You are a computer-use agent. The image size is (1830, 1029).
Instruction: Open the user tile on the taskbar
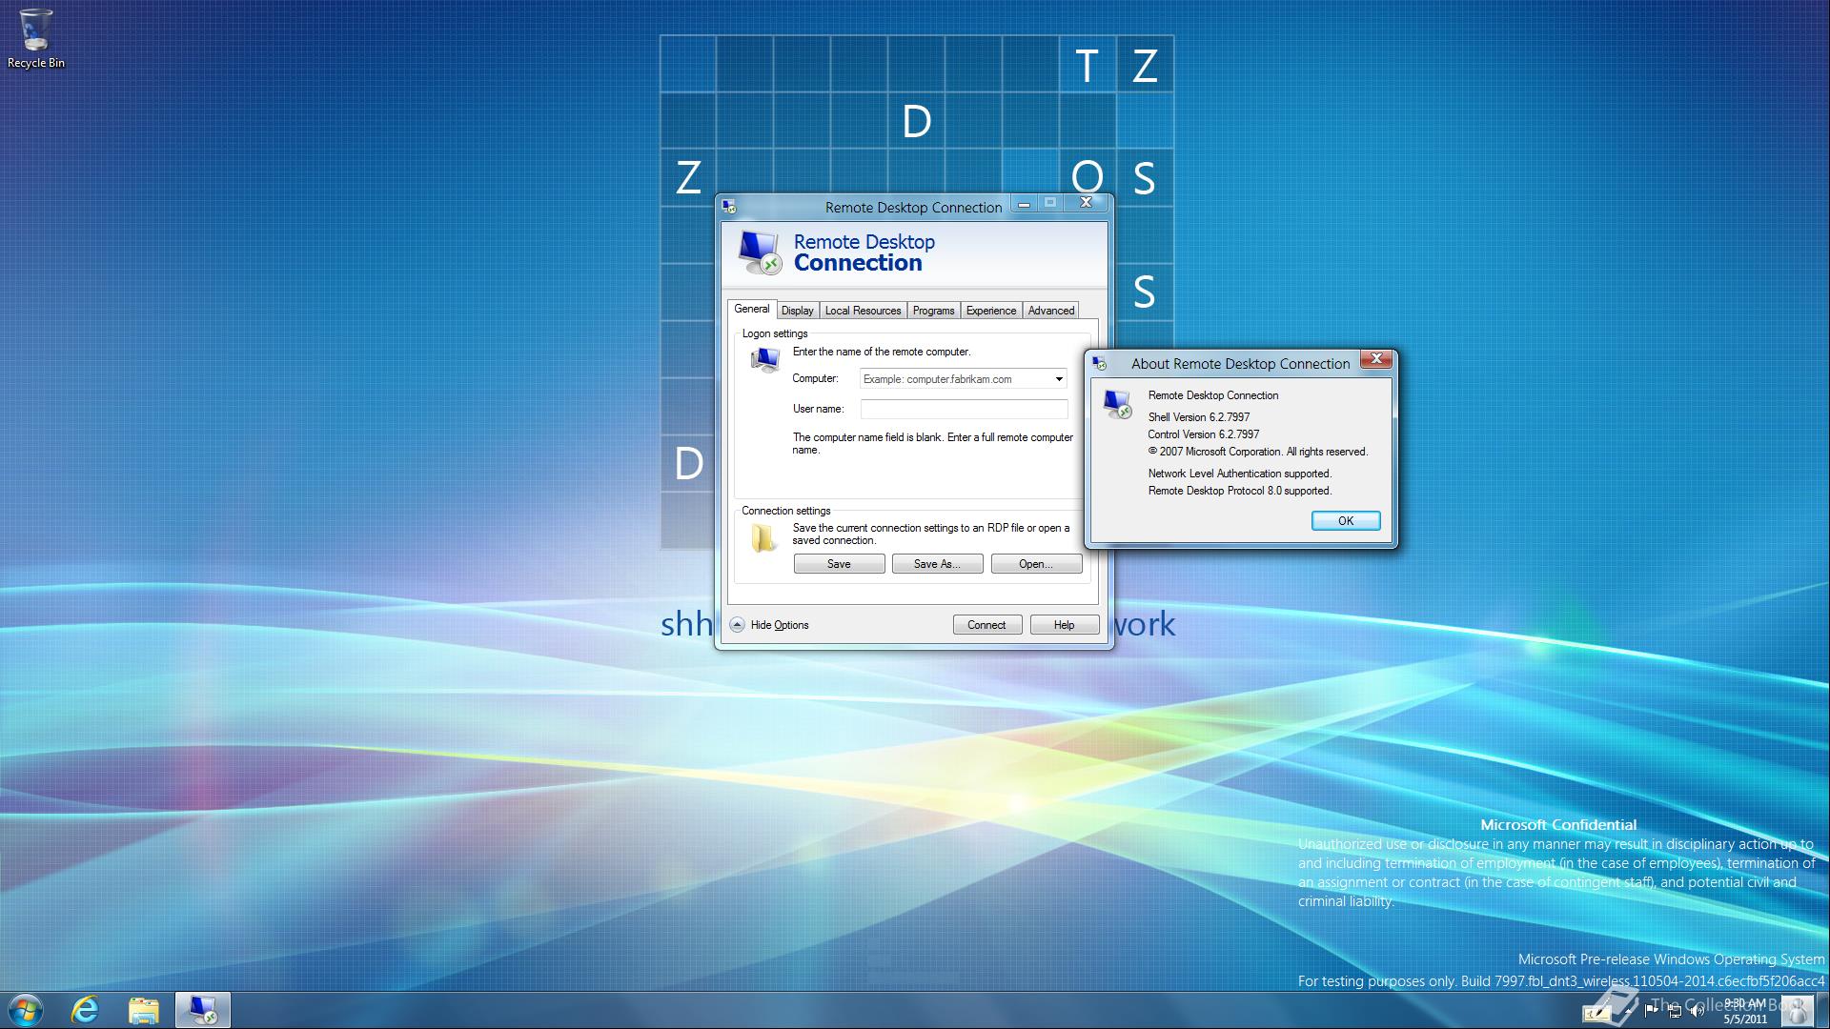tap(1797, 1010)
